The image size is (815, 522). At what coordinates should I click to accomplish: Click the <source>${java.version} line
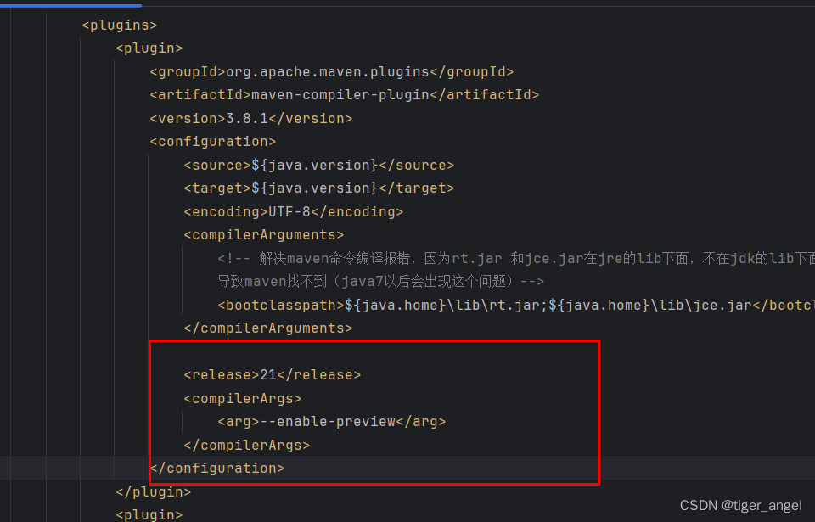[319, 166]
